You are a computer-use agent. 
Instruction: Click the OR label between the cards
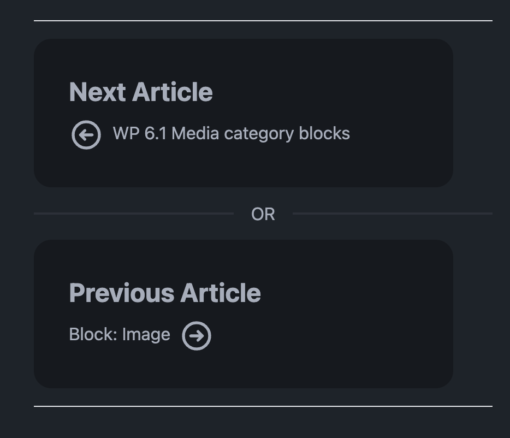coord(264,214)
